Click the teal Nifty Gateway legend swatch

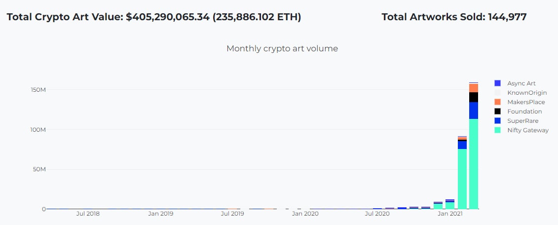click(x=497, y=130)
